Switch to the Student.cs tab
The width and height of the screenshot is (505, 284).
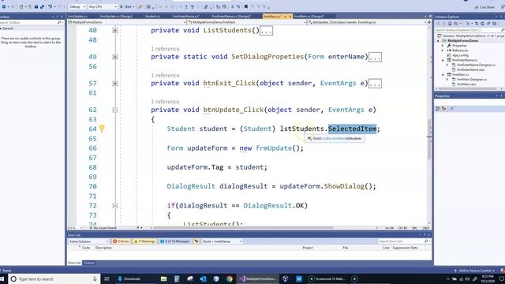152,16
